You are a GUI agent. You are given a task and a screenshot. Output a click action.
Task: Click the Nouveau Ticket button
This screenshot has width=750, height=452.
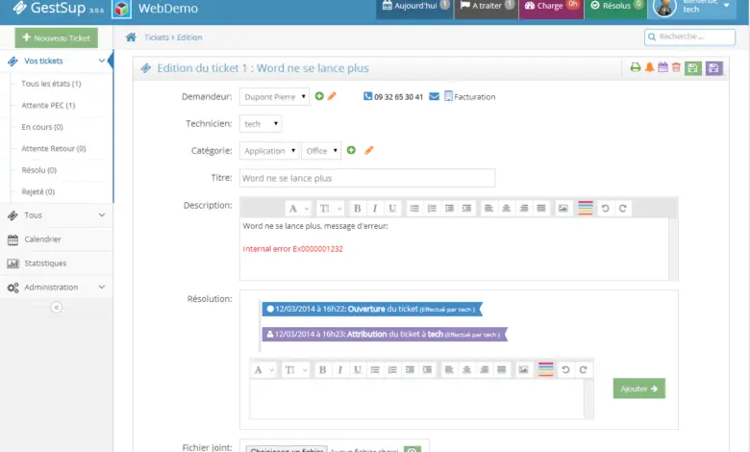57,38
